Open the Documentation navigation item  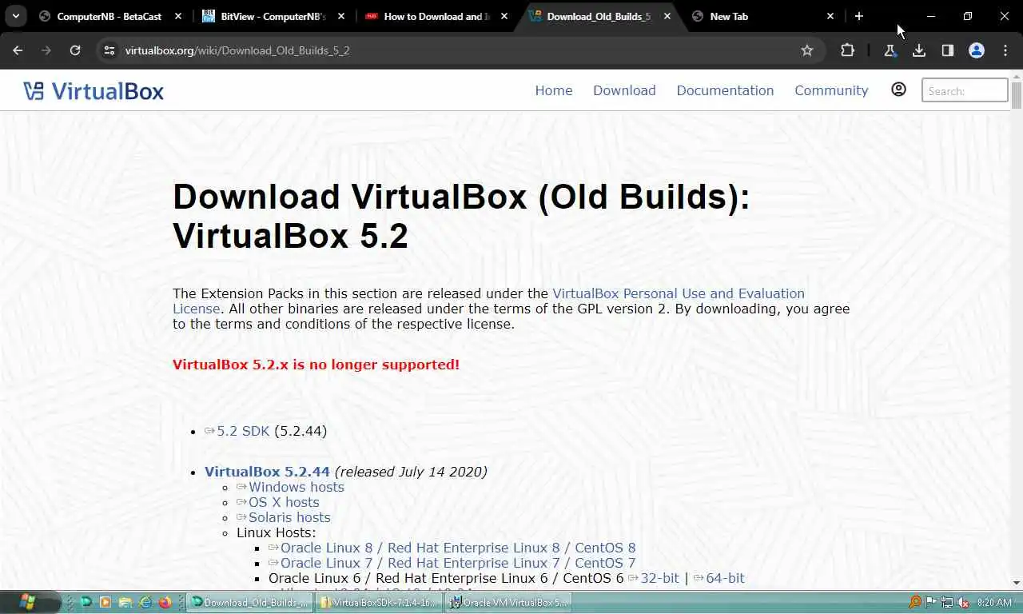[x=725, y=90]
